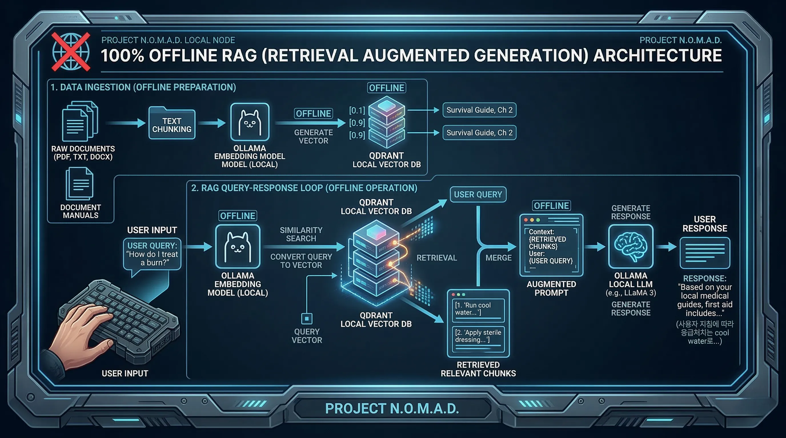786x438 pixels.
Task: Click the Offline tag above the Ollama embedding model in the query loop
Action: [x=237, y=216]
